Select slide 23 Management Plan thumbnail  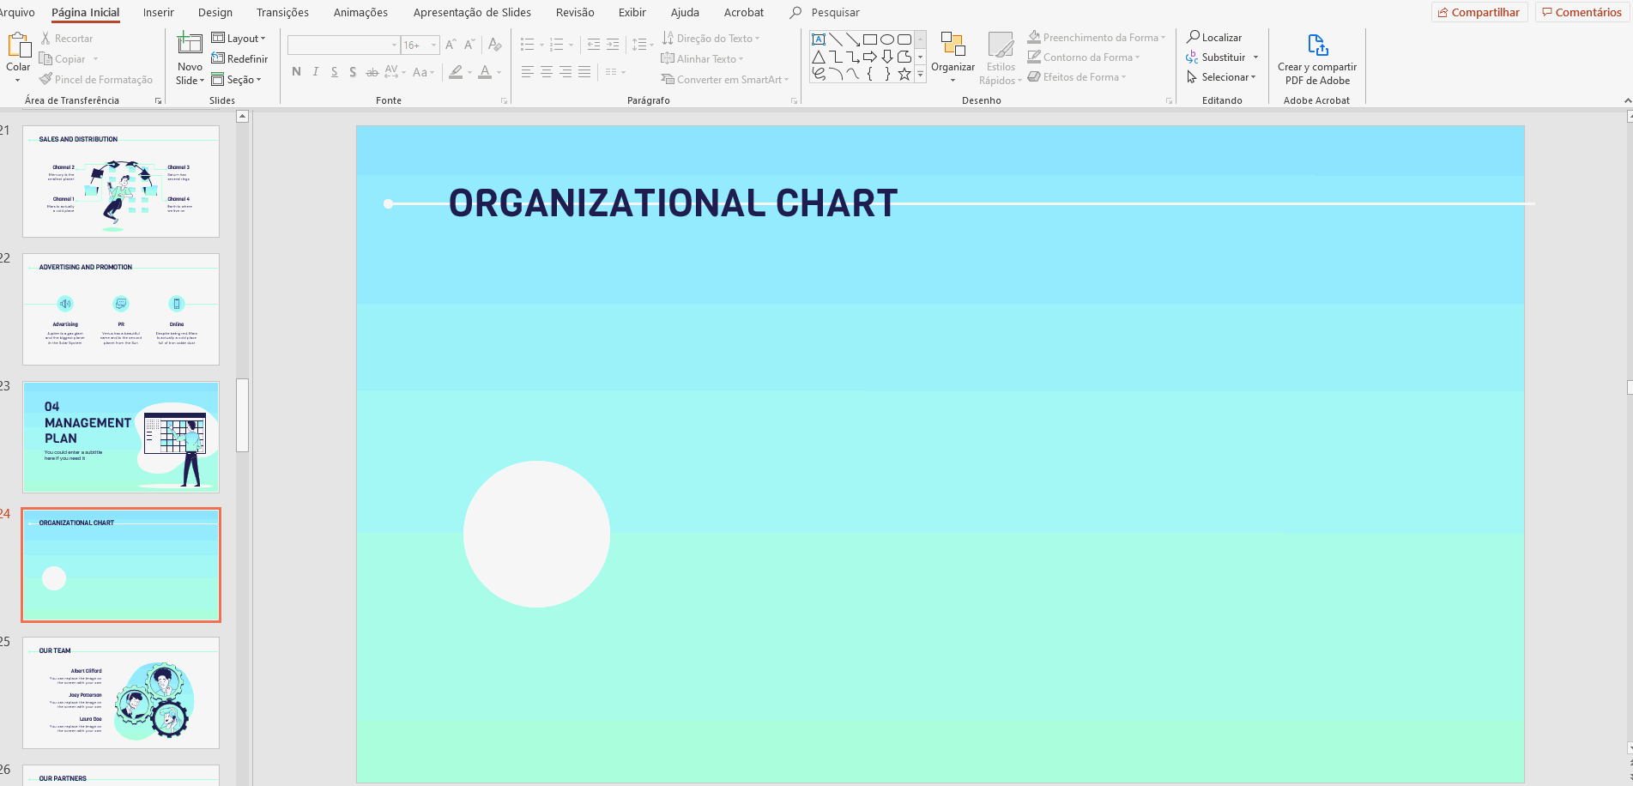click(x=121, y=437)
